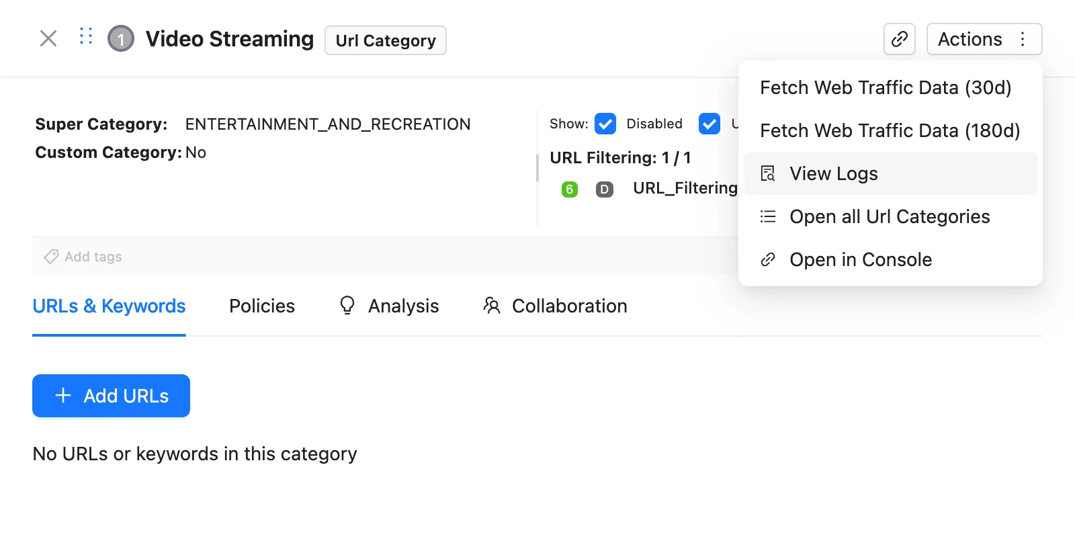Toggle the Disabled checkbox
This screenshot has width=1075, height=551.
pyautogui.click(x=605, y=124)
